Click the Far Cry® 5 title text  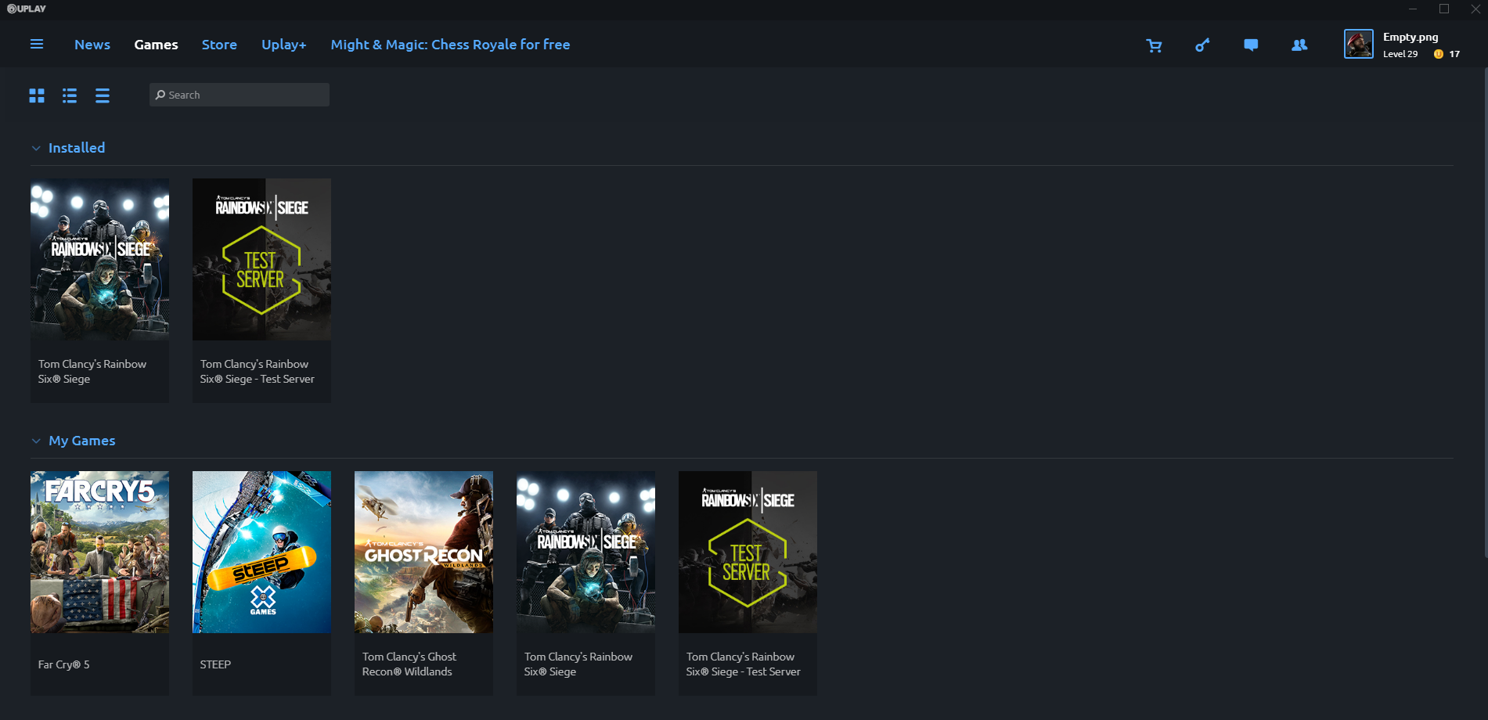[64, 664]
